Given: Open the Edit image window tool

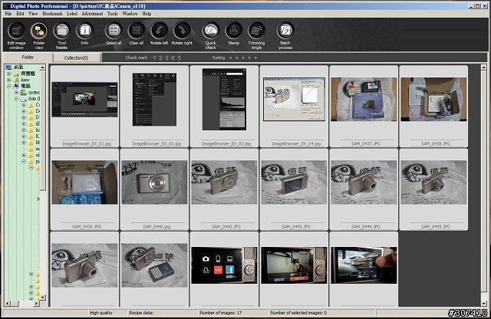Looking at the screenshot, I should click(x=16, y=35).
